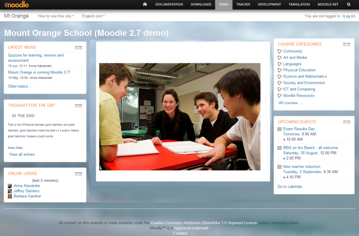
Task: Hide the Upcoming Events block
Action: [x=344, y=122]
